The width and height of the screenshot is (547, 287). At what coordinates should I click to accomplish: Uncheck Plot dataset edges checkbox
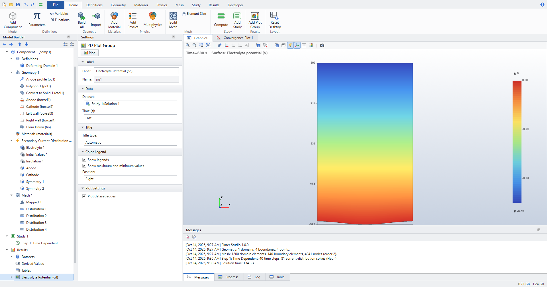click(x=84, y=196)
